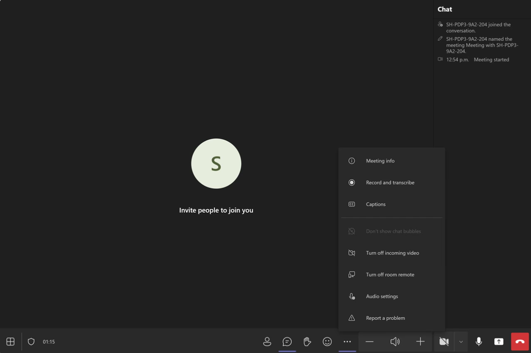Select Record and transcribe

[390, 182]
